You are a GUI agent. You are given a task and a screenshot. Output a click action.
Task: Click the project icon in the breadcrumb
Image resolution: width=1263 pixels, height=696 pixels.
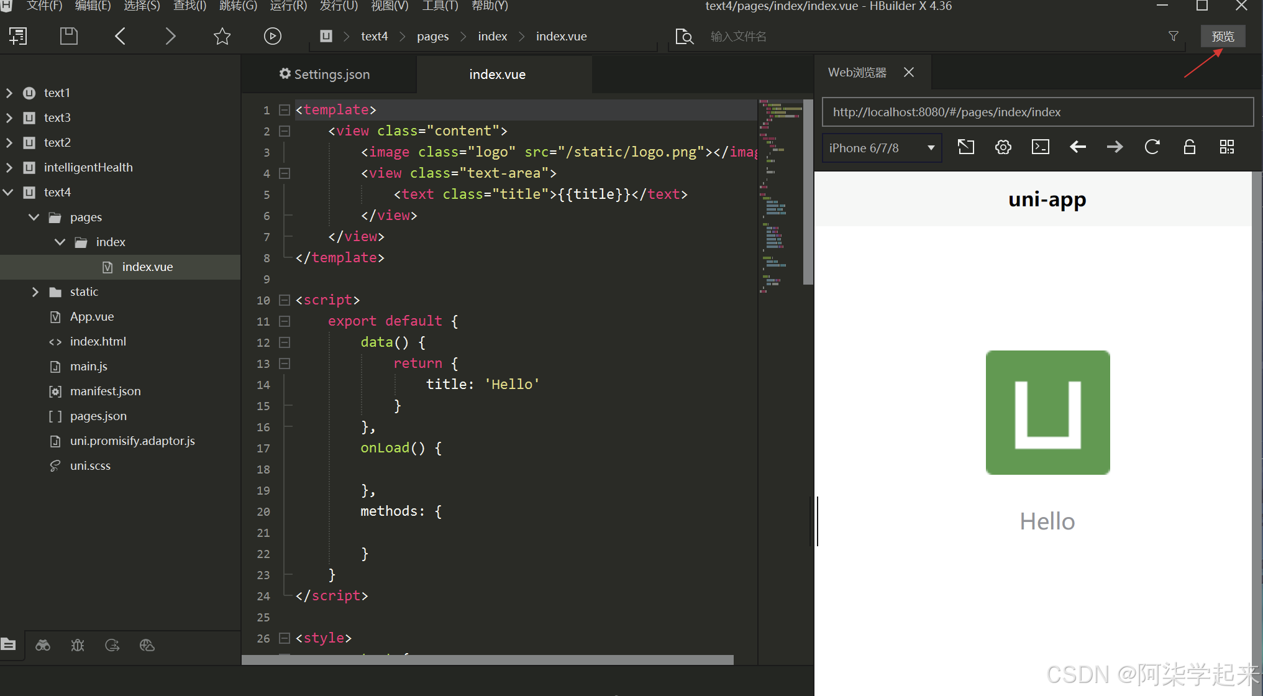click(x=326, y=36)
